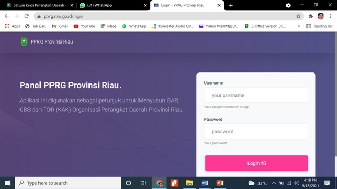The height and width of the screenshot is (189, 337).
Task: Open Apps bookmark shortcut
Action: [x=13, y=26]
